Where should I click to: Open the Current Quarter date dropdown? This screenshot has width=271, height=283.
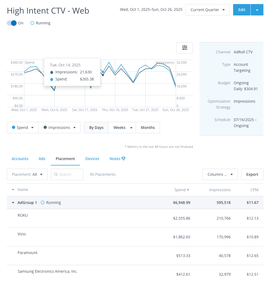coord(207,10)
